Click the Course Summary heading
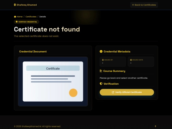This screenshot has height=129, width=172. coord(114,71)
